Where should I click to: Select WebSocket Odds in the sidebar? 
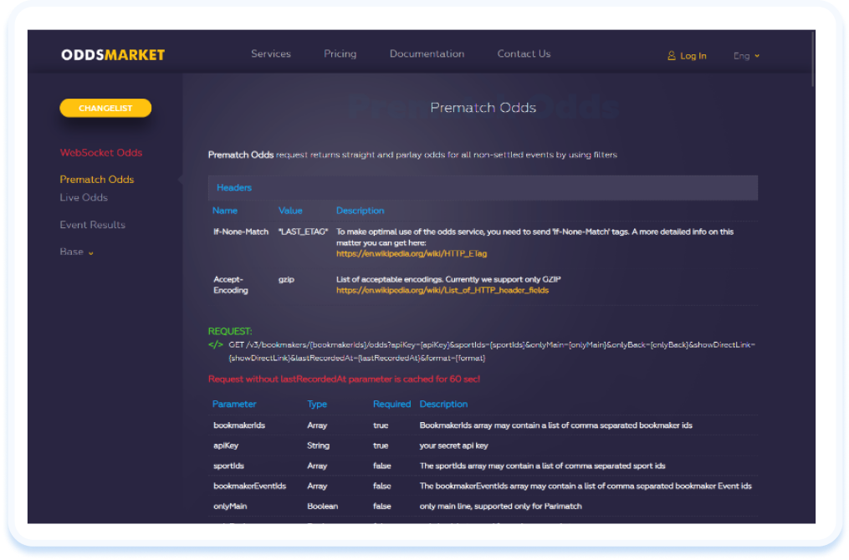pyautogui.click(x=101, y=154)
